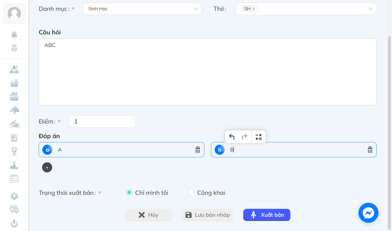Open the feedback chat sidebar icon
Viewport: 392px width, 231px height.
[14, 210]
